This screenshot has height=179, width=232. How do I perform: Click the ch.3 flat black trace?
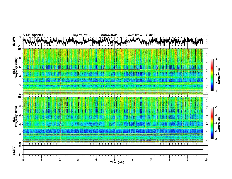click(113, 150)
